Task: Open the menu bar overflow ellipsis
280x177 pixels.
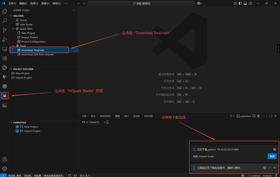Action: pyautogui.click(x=66, y=3)
